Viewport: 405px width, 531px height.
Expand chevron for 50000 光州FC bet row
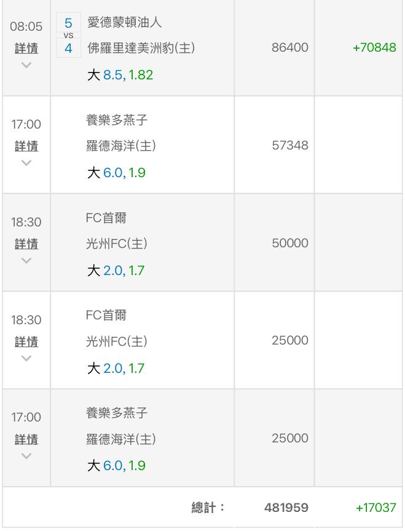pyautogui.click(x=26, y=260)
